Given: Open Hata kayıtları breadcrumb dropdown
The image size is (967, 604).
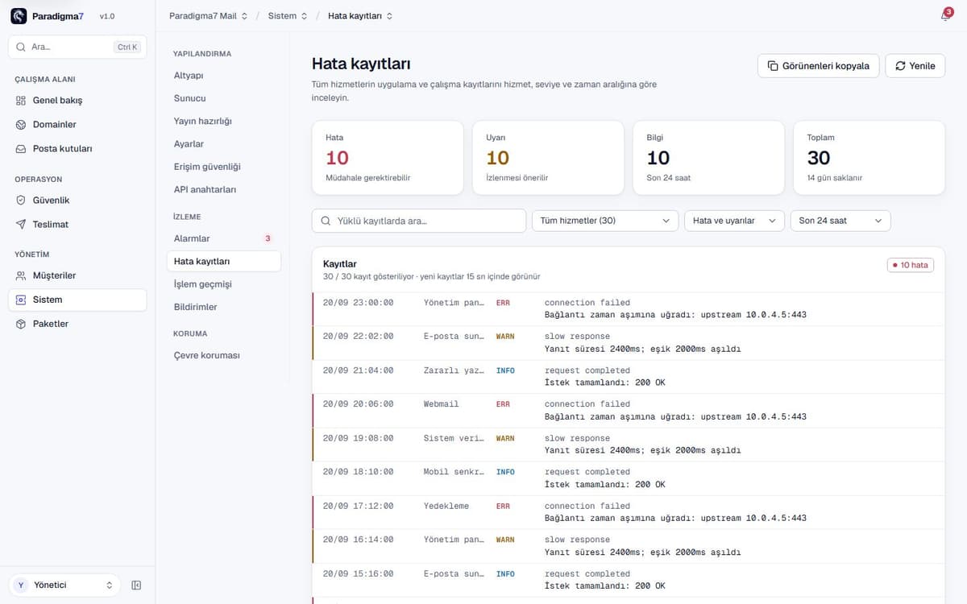Looking at the screenshot, I should pyautogui.click(x=360, y=16).
